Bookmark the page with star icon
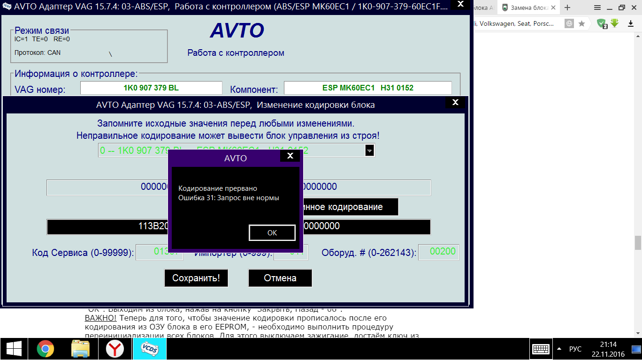The height and width of the screenshot is (360, 642). tap(581, 23)
